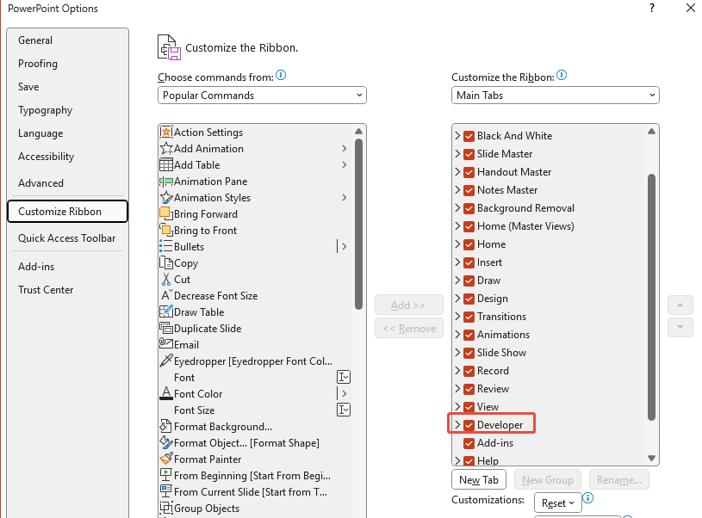Choose the Bring Forward icon
The image size is (702, 518).
pos(166,214)
